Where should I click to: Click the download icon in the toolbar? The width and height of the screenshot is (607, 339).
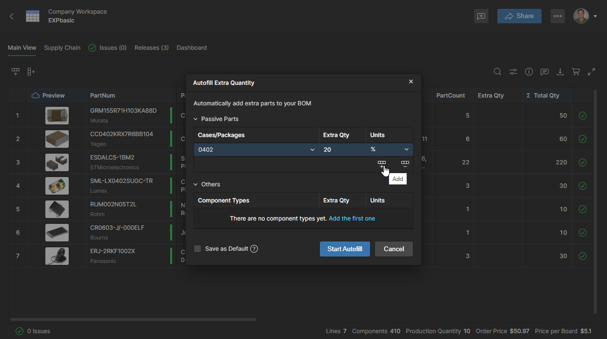(x=560, y=72)
